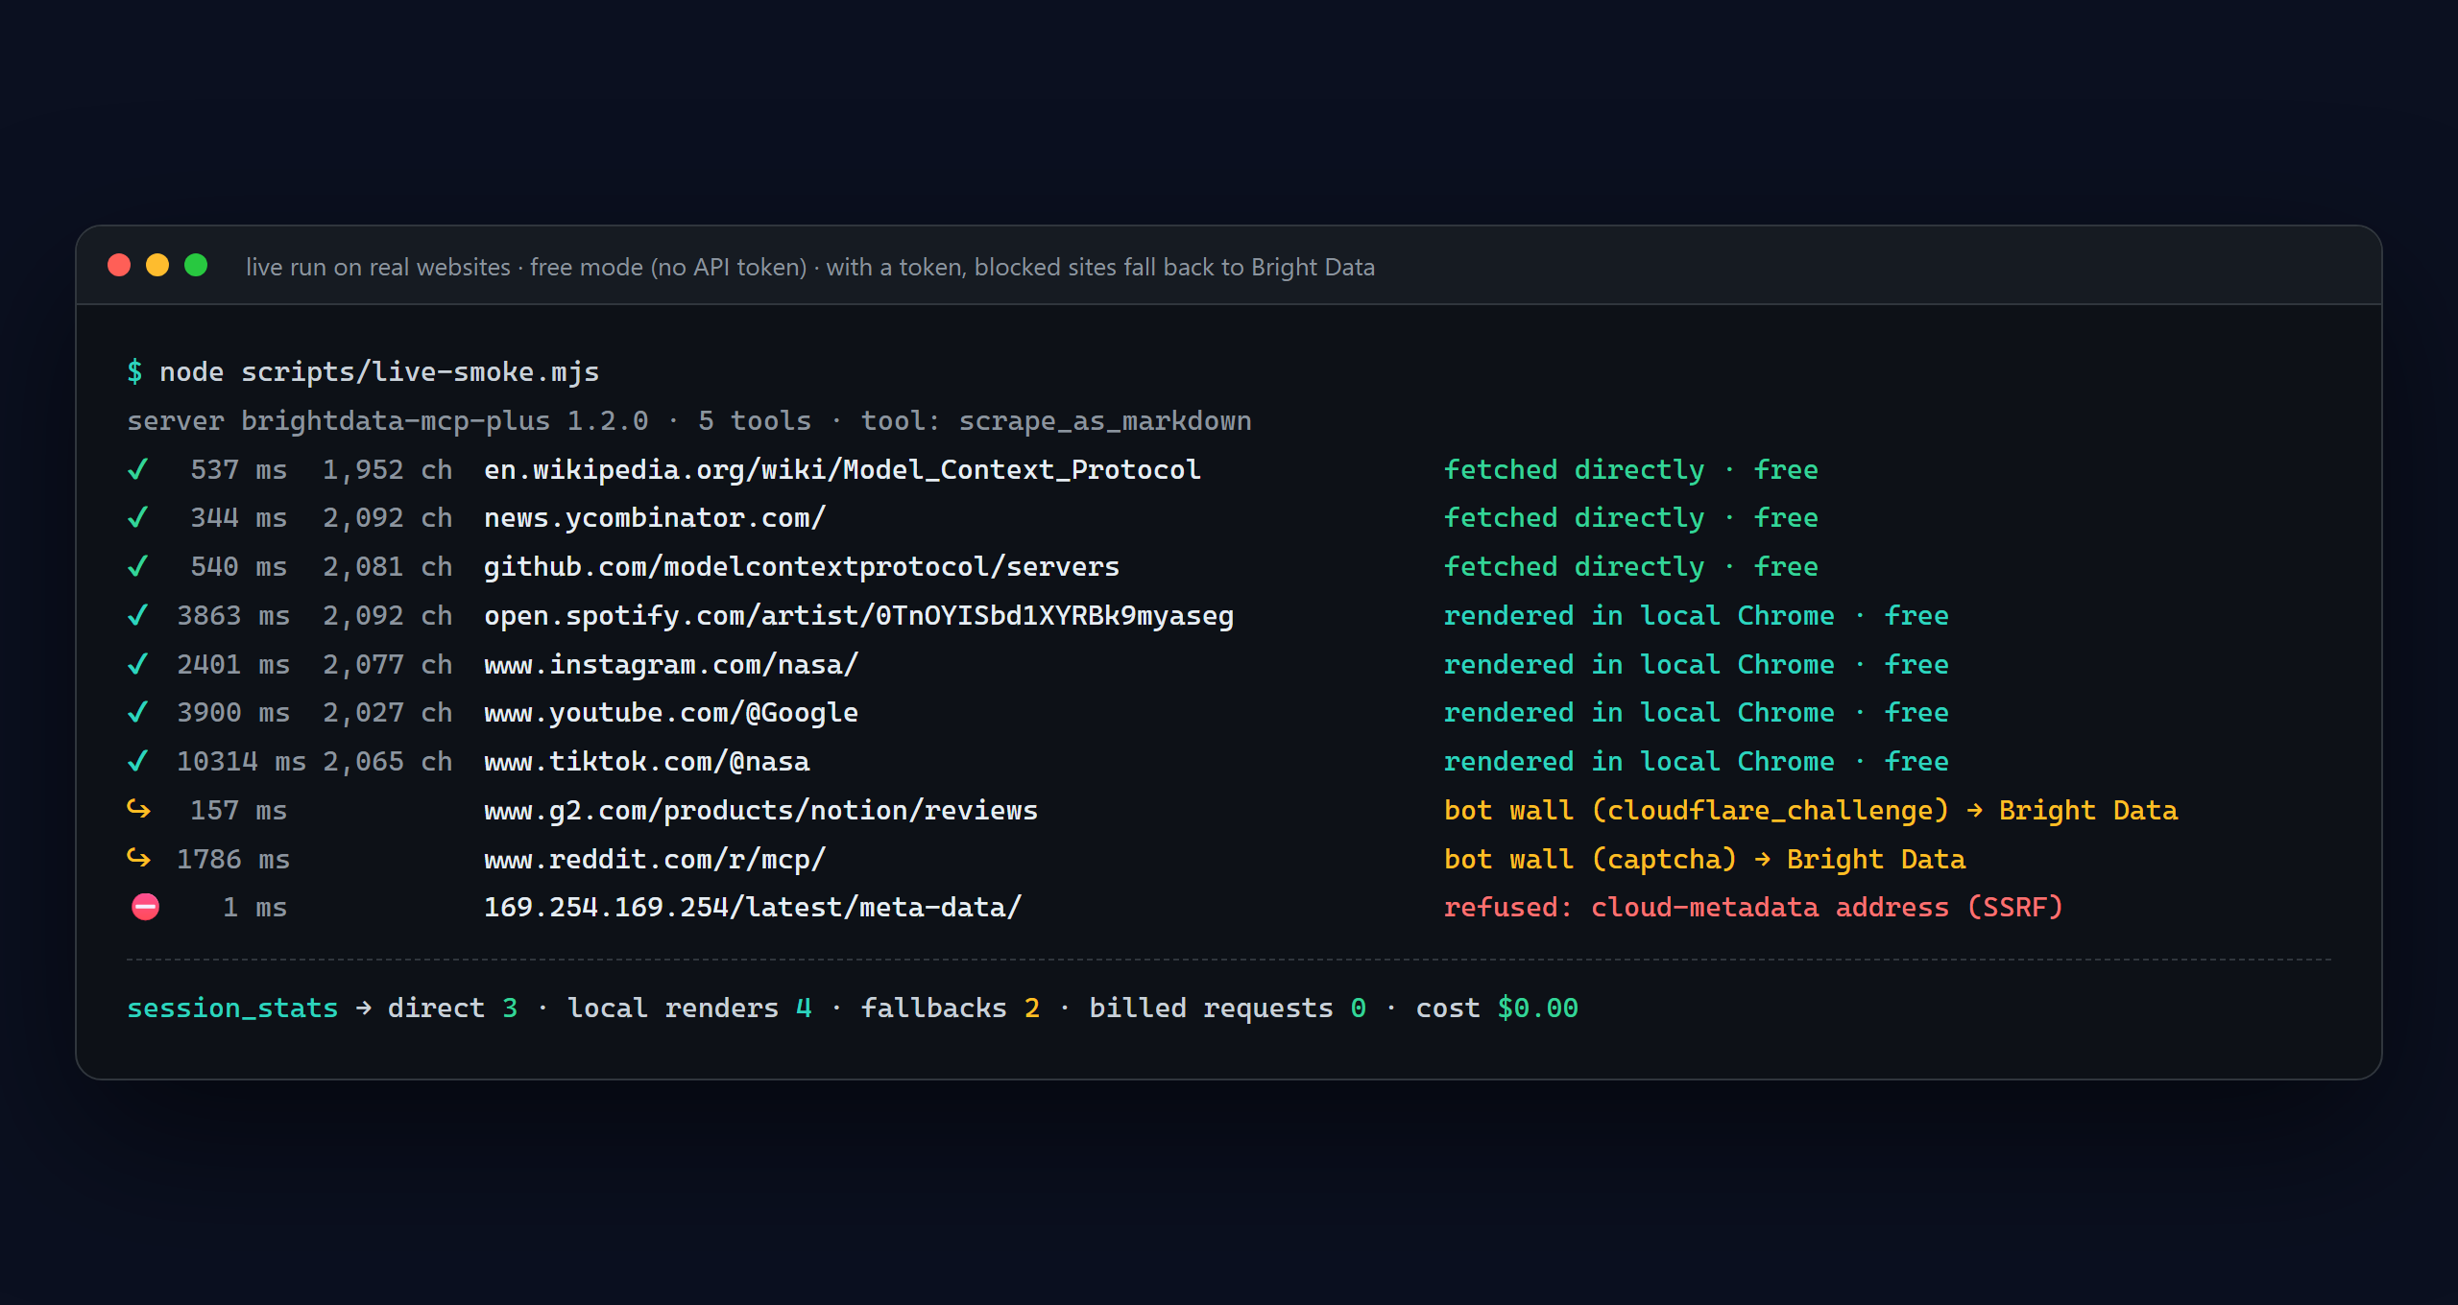This screenshot has width=2458, height=1305.
Task: Click the news.ycombinator.com/ URL
Action: click(x=655, y=518)
